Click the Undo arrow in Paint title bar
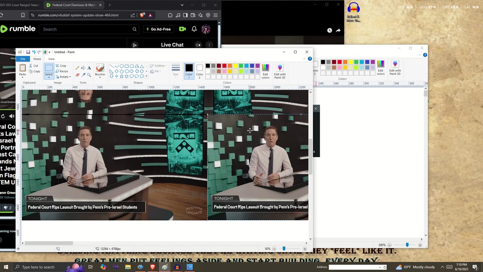 pos(34,52)
